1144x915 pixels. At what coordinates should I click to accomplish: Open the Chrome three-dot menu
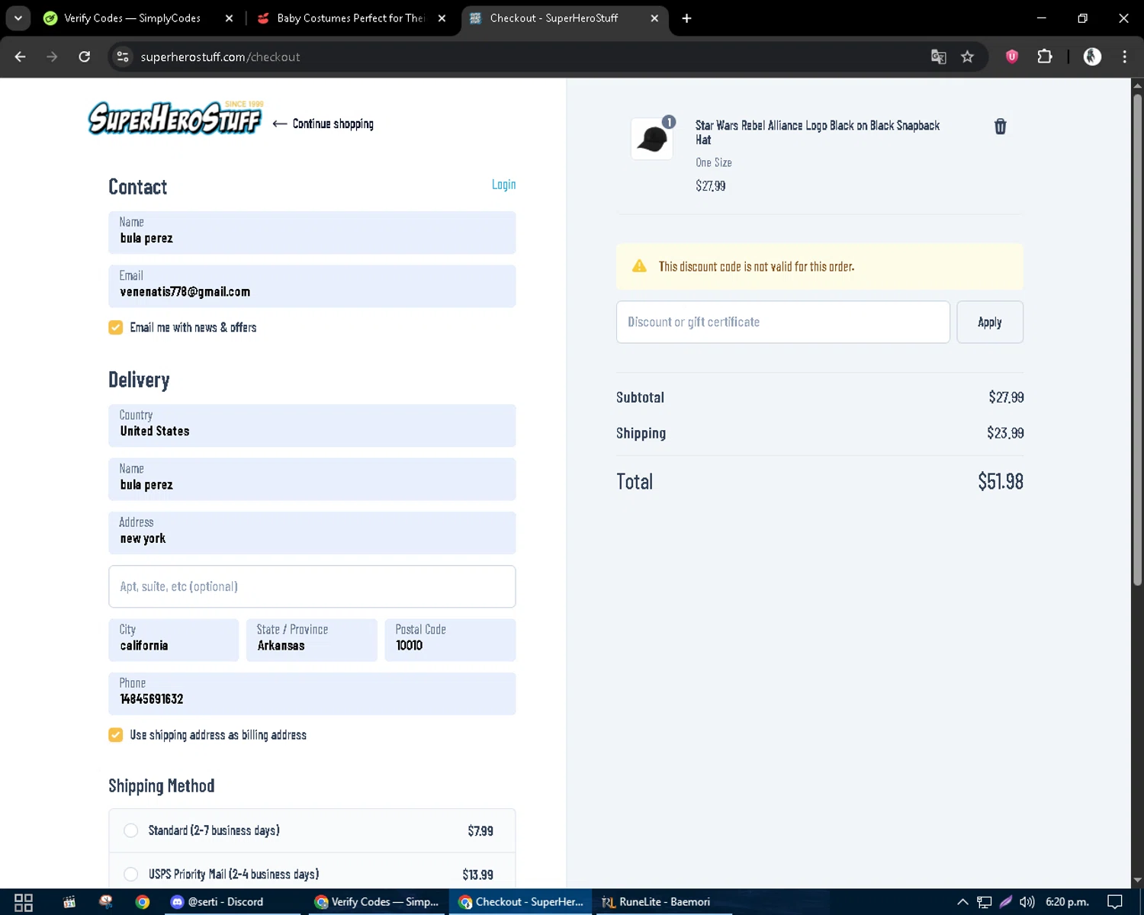1124,56
